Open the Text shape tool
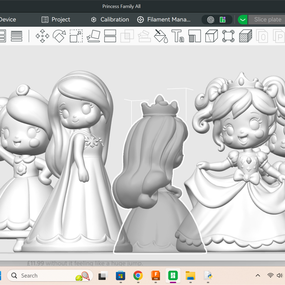This screenshot has height=285, width=285. coord(178,36)
